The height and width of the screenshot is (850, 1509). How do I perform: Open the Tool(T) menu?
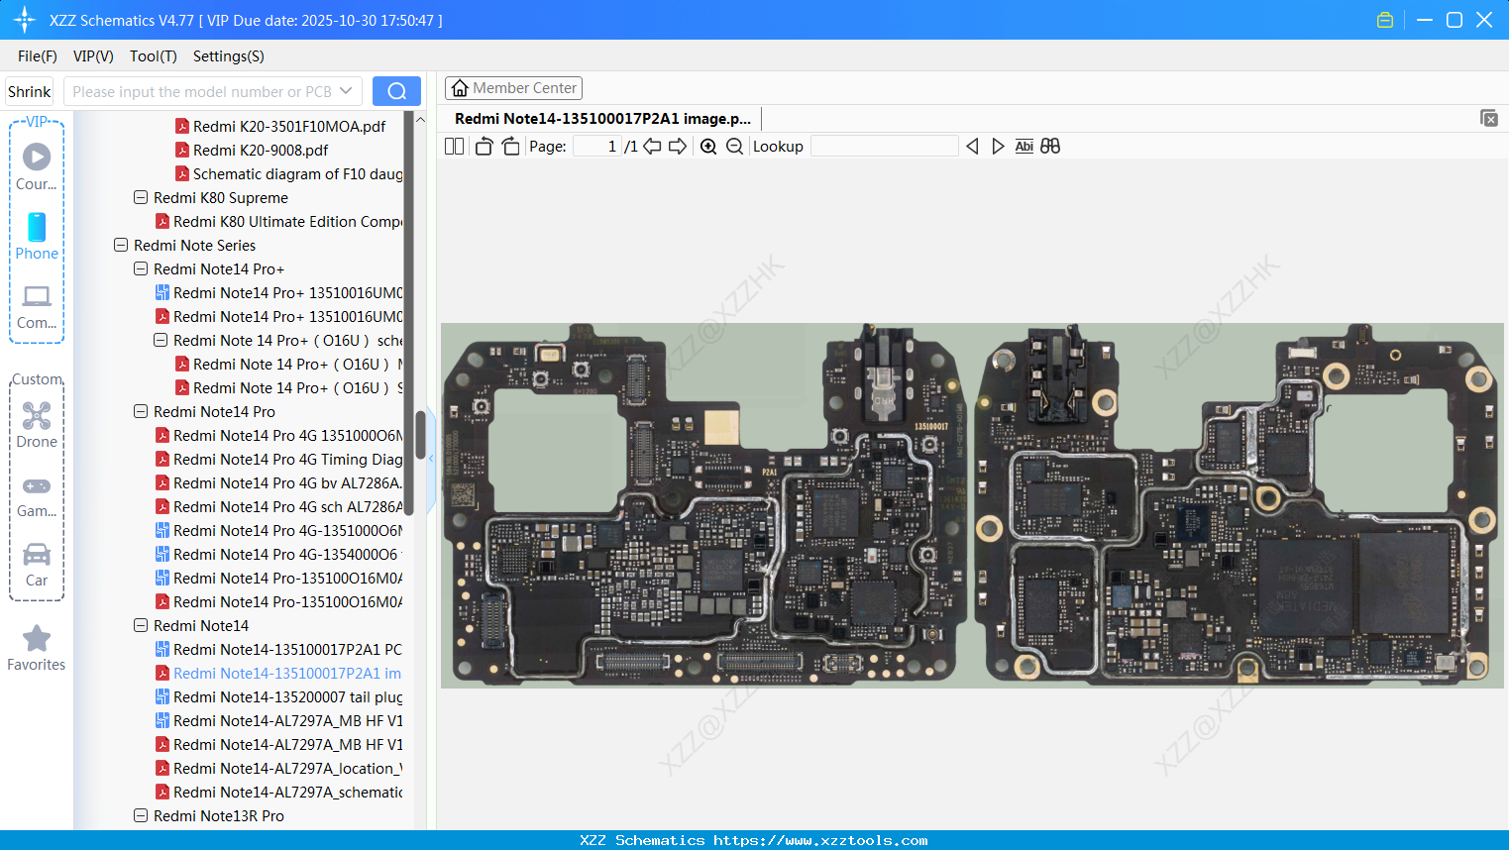[153, 56]
